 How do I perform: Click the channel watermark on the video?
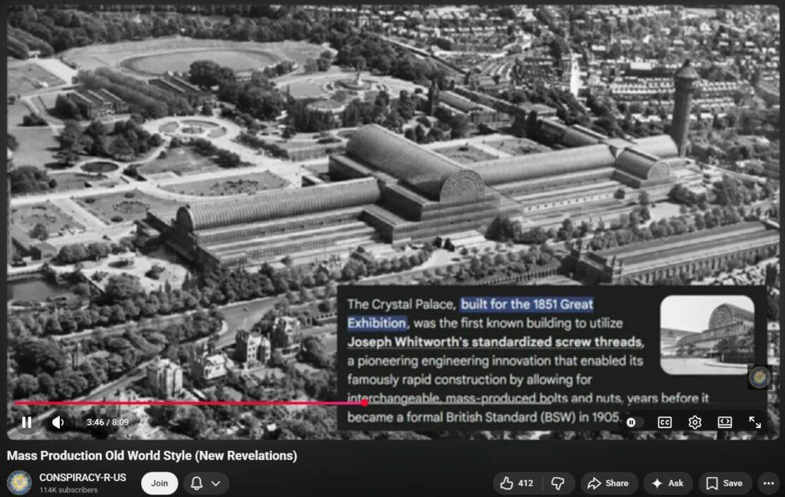pyautogui.click(x=759, y=377)
